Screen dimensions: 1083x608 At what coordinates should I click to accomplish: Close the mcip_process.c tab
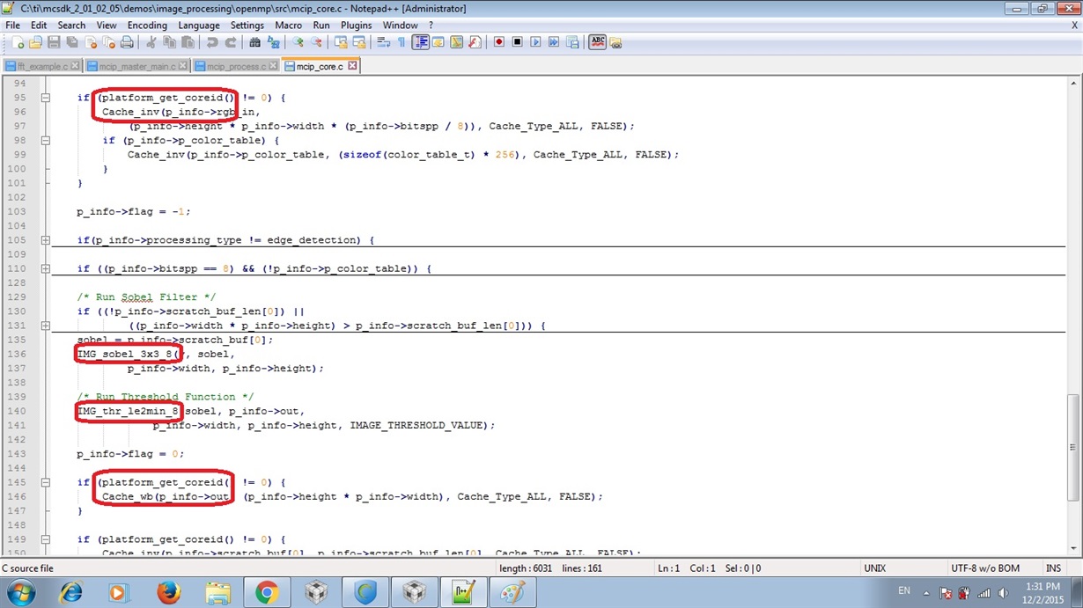point(273,66)
